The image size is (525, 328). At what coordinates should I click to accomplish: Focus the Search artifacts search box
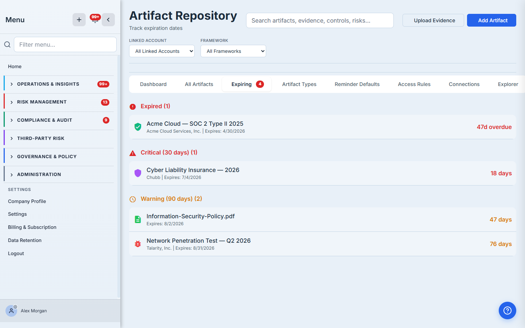320,20
